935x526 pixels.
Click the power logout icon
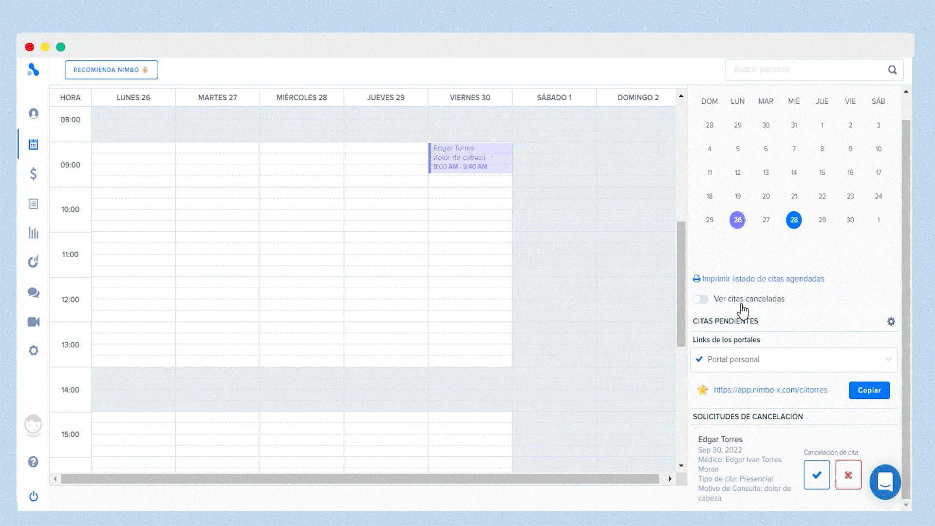[33, 496]
